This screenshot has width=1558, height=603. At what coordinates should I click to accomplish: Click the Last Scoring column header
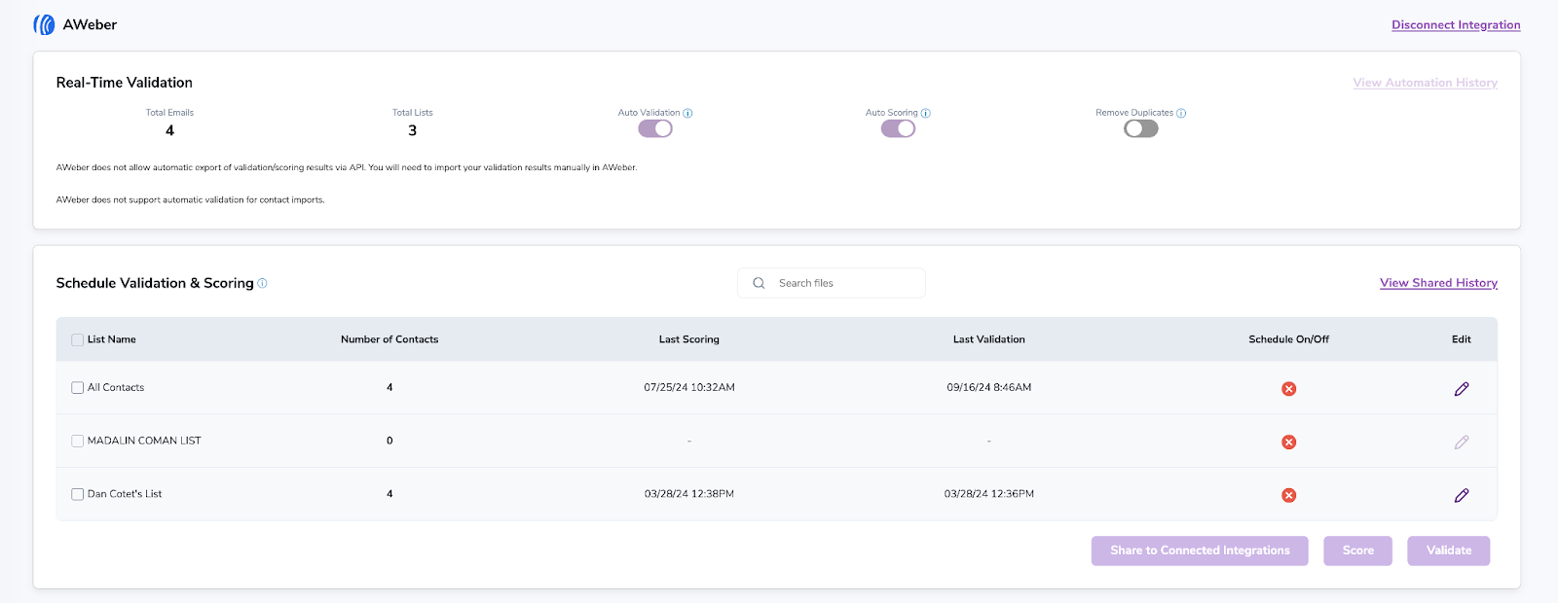(689, 339)
